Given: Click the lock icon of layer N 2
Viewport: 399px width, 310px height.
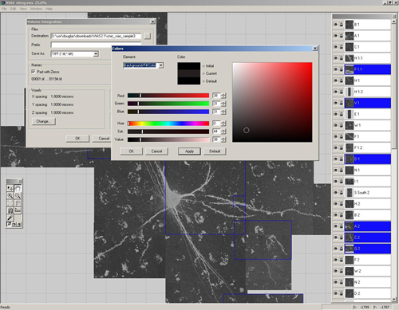Looking at the screenshot, I should pyautogui.click(x=341, y=282).
